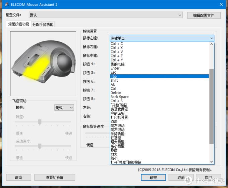The image size is (228, 188).
Task: Open the 配置文件 profile dropdown
Action: (106, 15)
